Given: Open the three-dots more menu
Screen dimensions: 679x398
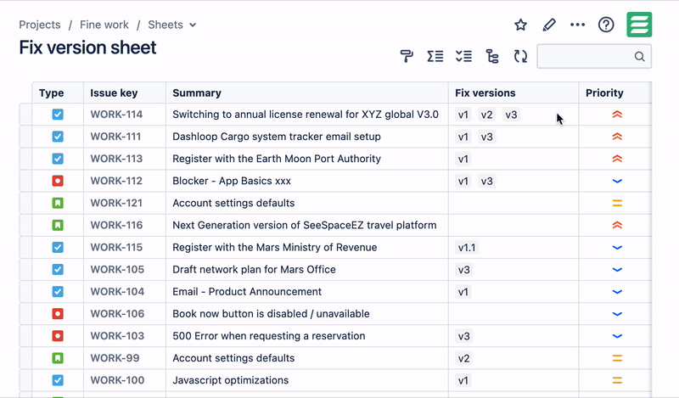Looking at the screenshot, I should tap(578, 25).
